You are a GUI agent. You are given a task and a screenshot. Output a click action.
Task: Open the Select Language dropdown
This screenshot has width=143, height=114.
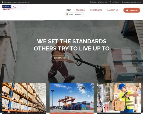[x=75, y=15]
